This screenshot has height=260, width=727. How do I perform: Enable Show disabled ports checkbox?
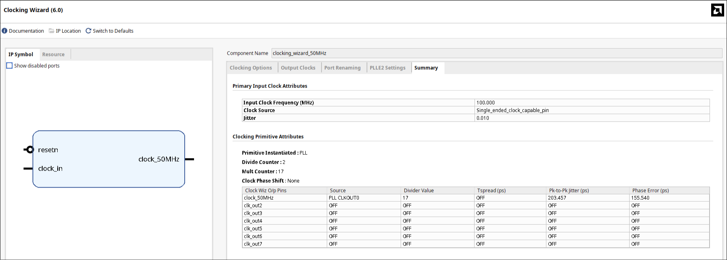pos(10,66)
